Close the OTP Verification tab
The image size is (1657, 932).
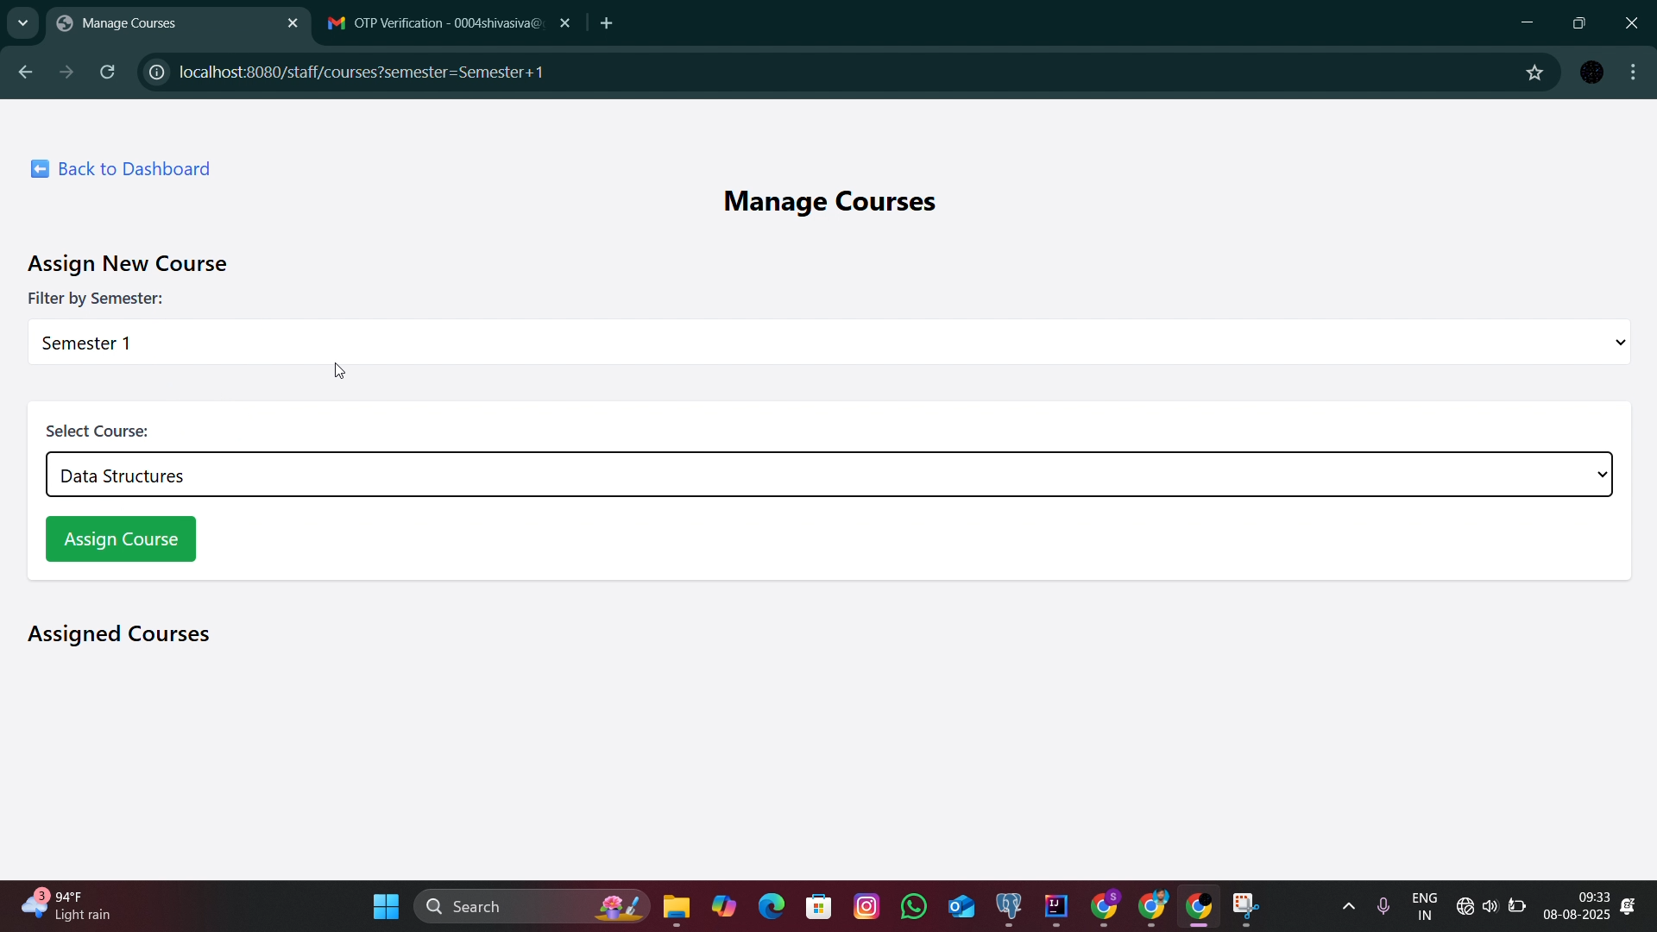pos(565,23)
